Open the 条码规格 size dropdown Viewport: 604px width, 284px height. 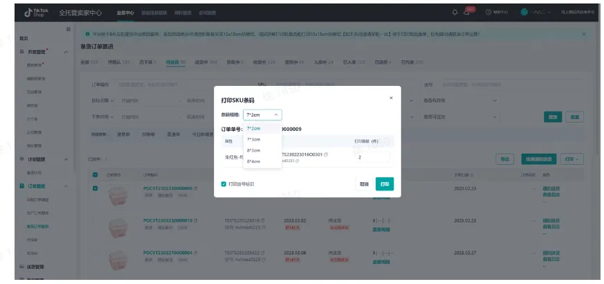pyautogui.click(x=262, y=114)
